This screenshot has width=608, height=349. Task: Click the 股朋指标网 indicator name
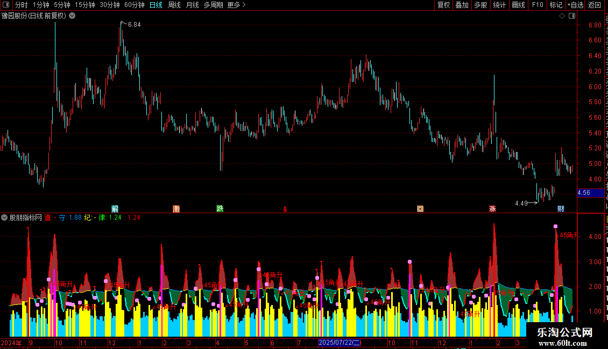pos(26,218)
